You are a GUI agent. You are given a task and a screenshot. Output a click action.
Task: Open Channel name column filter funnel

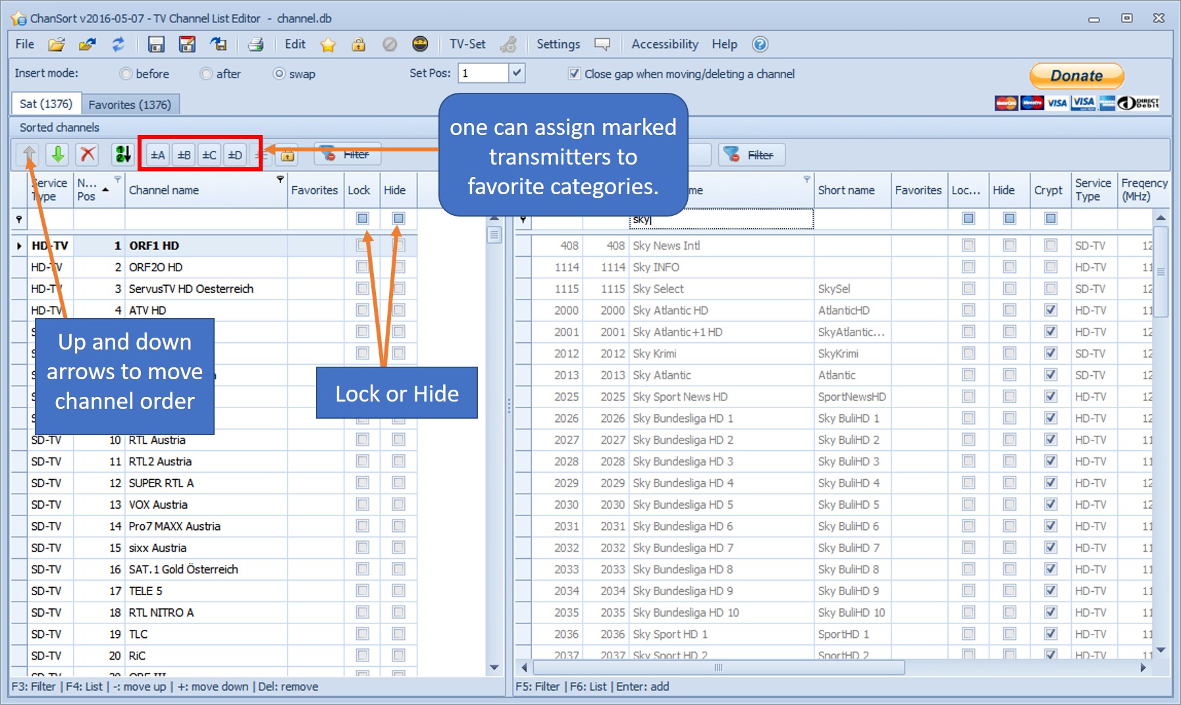point(280,179)
